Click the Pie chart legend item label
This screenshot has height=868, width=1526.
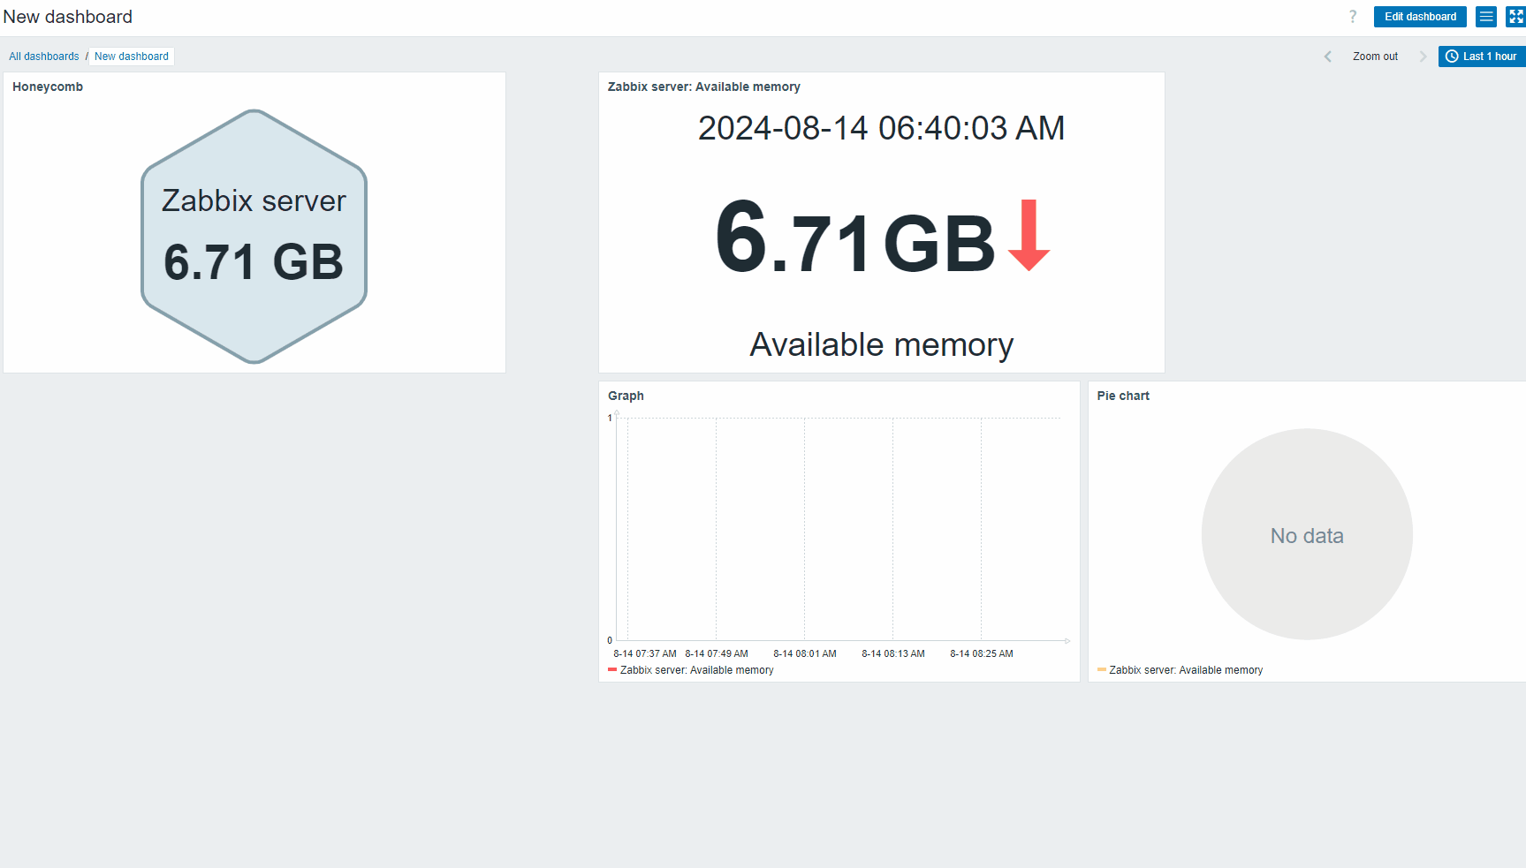click(1185, 670)
